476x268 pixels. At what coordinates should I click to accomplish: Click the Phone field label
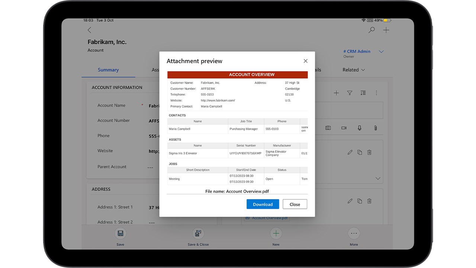104,136
